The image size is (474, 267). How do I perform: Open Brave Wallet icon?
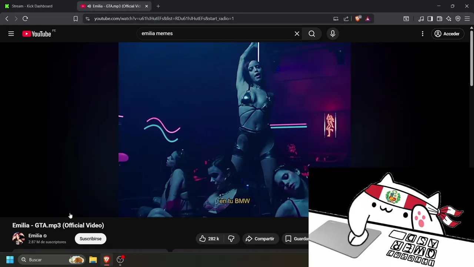(x=440, y=19)
